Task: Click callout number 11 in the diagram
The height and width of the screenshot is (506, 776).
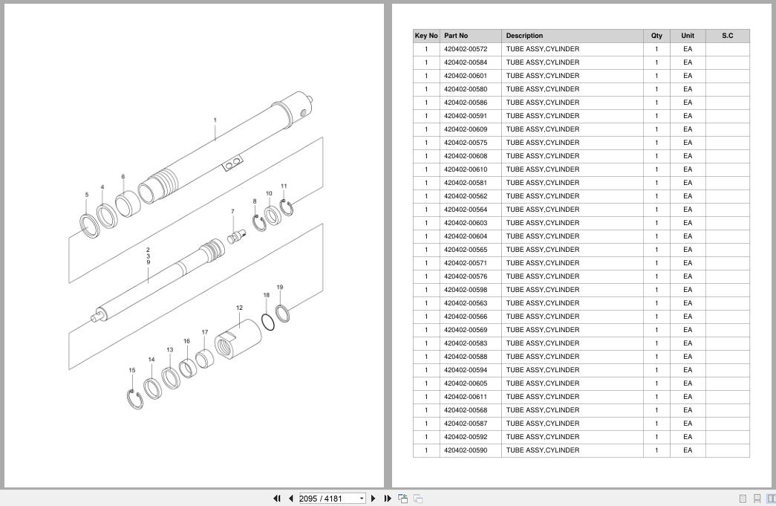Action: point(284,186)
